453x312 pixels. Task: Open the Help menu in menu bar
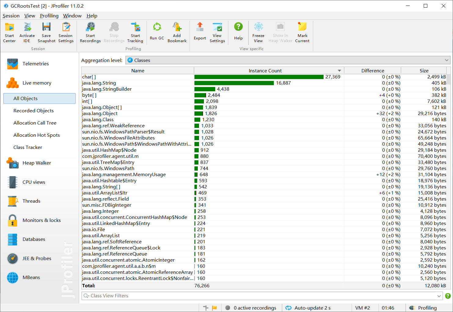coord(92,16)
